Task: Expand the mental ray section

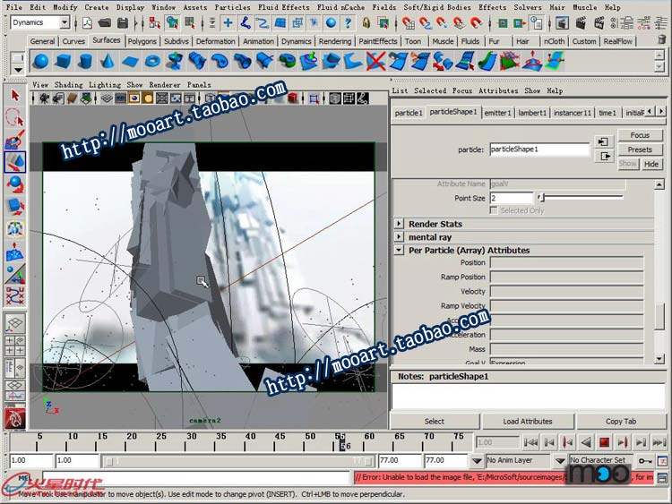Action: [x=399, y=237]
